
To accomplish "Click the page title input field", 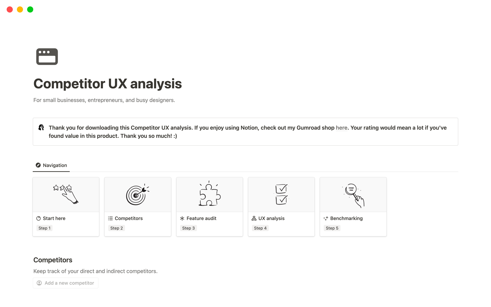I will click(x=107, y=84).
